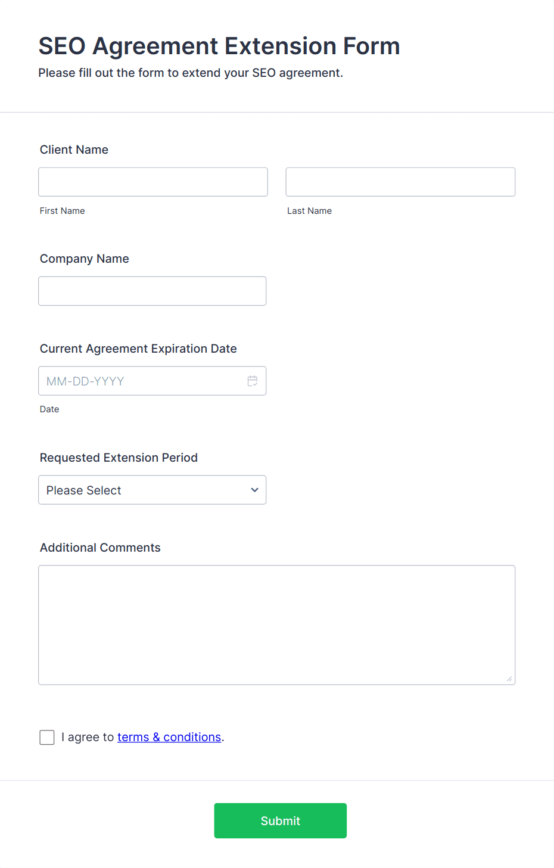Click the comments box resize handle
This screenshot has height=868, width=554.
[x=509, y=679]
